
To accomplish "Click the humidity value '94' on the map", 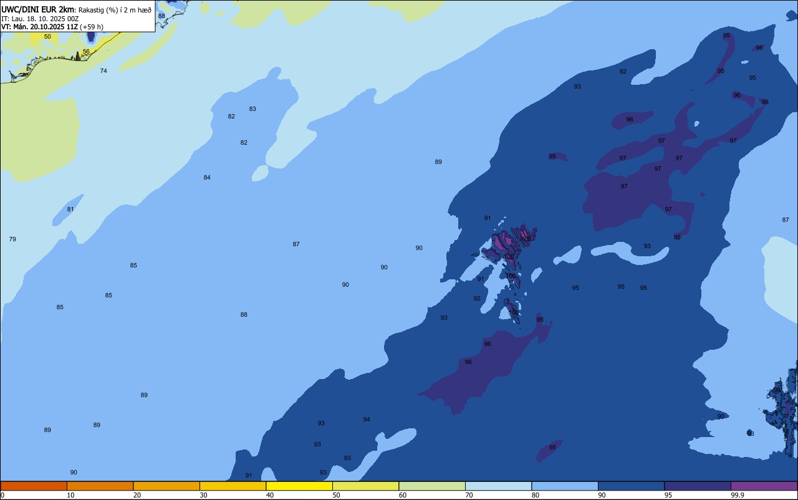I will (x=367, y=420).
